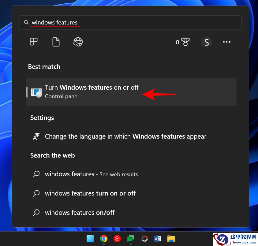Image resolution: width=258 pixels, height=246 pixels.
Task: Click the Control Panel icon beside the best match
Action: 37,91
